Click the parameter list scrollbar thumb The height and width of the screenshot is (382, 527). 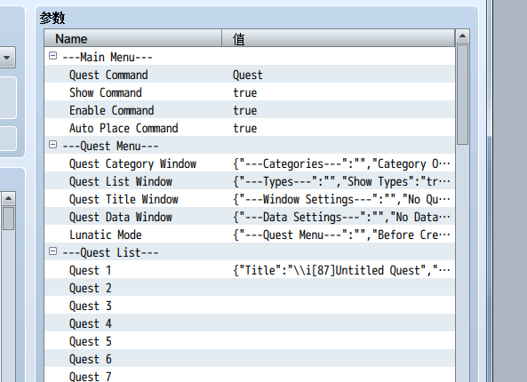(462, 94)
